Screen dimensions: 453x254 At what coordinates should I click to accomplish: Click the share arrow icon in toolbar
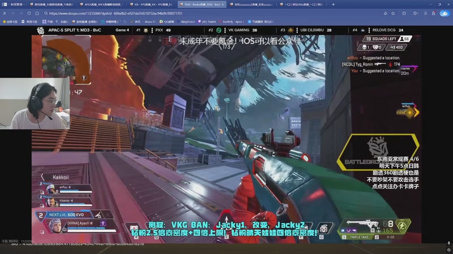coord(386,13)
